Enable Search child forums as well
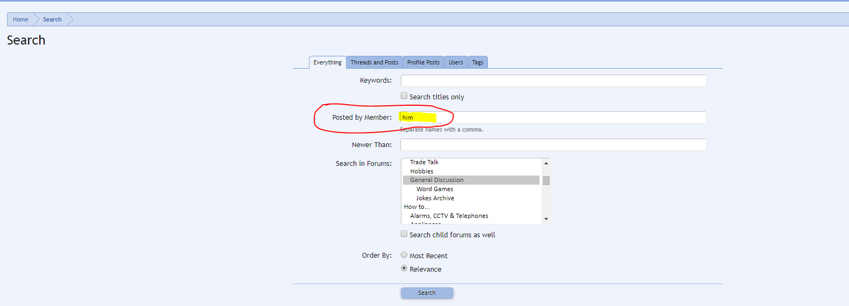The image size is (849, 306). (x=404, y=234)
